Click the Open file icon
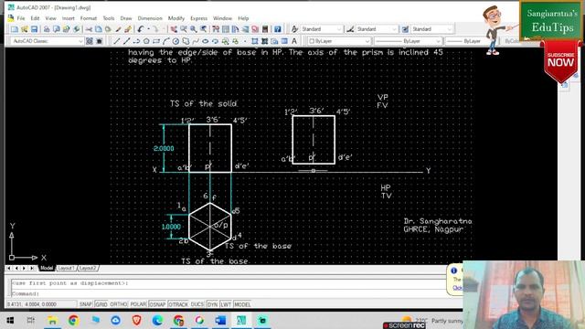This screenshot has width=585, height=329. [x=25, y=29]
